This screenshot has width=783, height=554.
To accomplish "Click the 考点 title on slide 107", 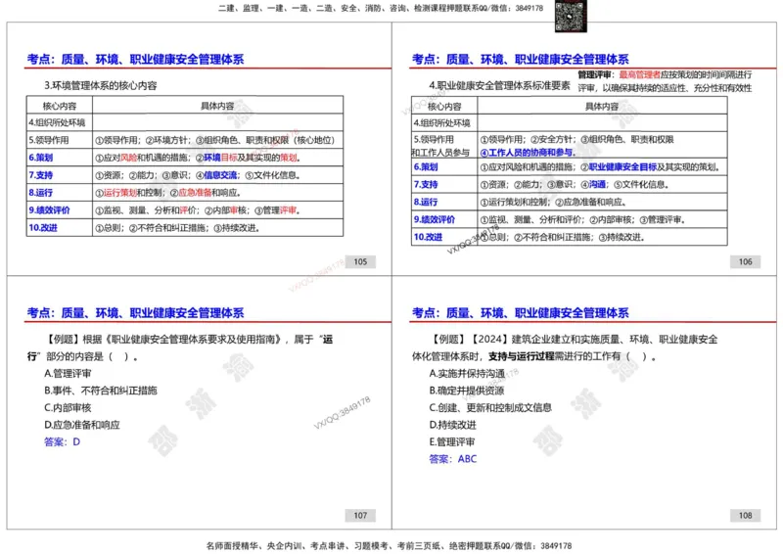I will pos(135,313).
